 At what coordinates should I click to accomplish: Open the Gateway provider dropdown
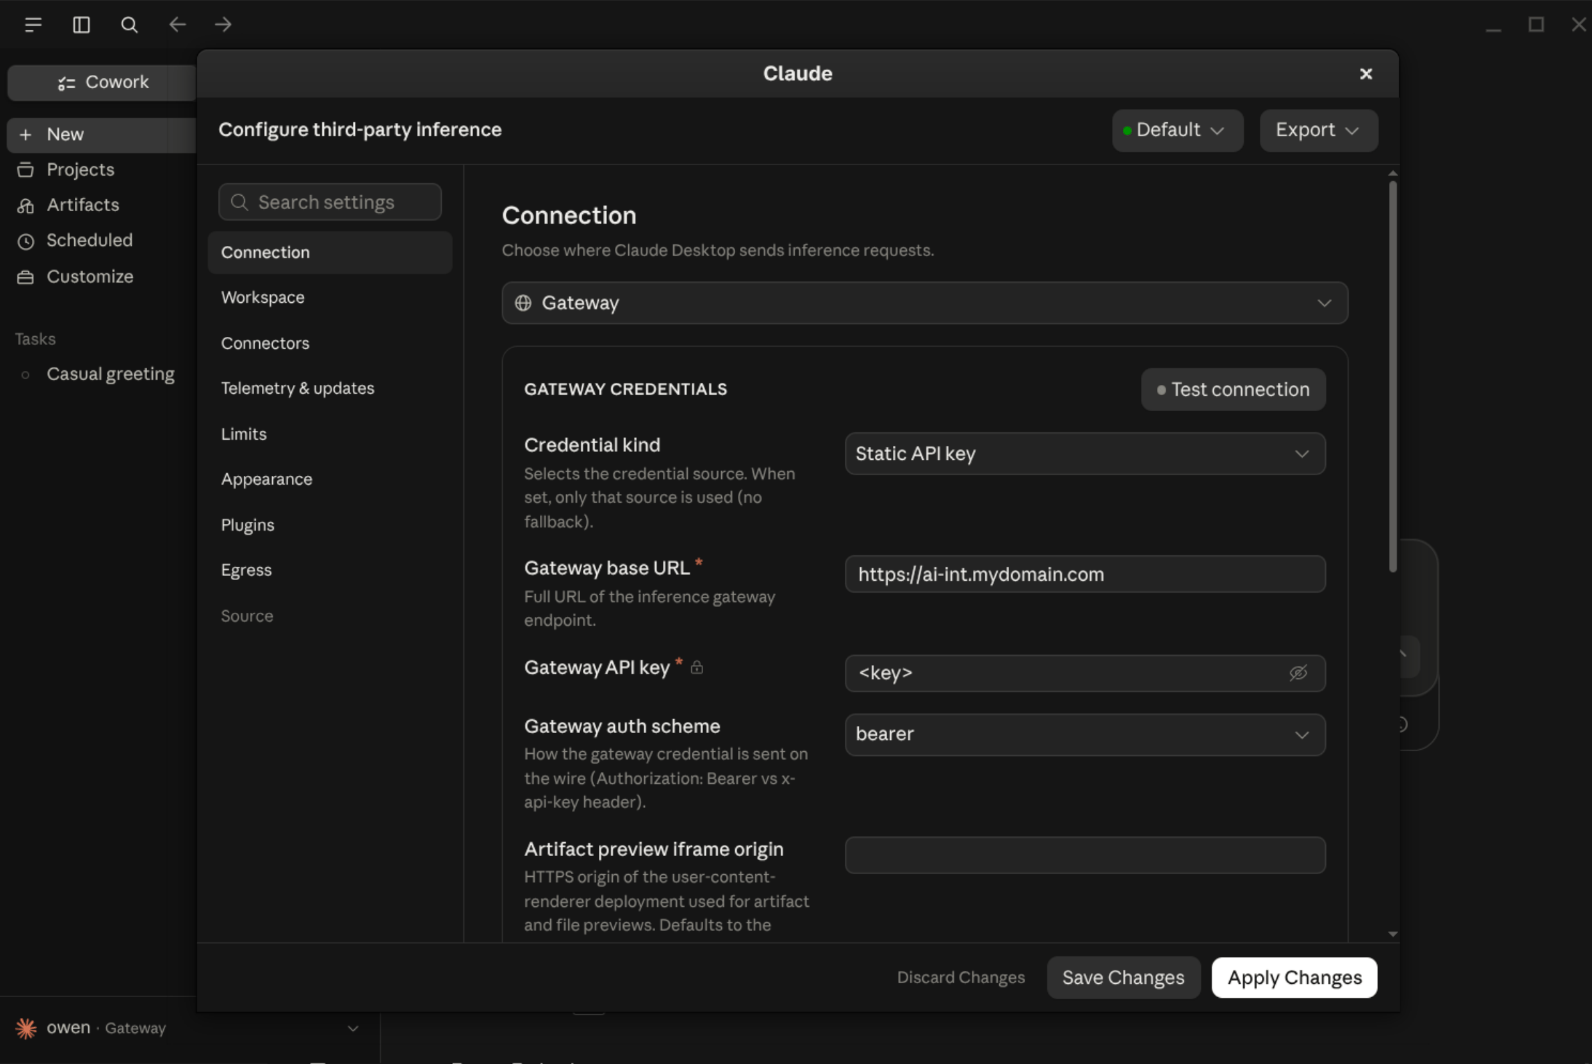point(924,303)
